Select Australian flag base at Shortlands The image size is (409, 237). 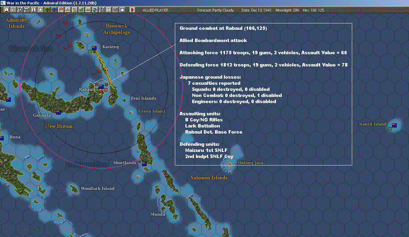(144, 164)
